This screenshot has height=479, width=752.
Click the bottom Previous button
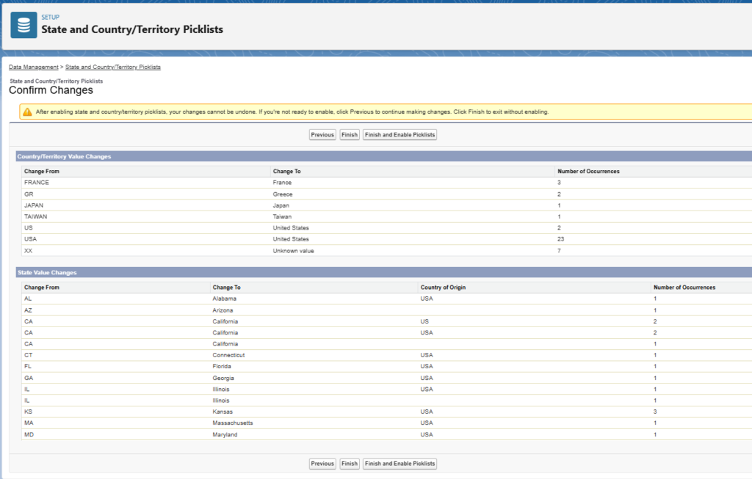[322, 464]
